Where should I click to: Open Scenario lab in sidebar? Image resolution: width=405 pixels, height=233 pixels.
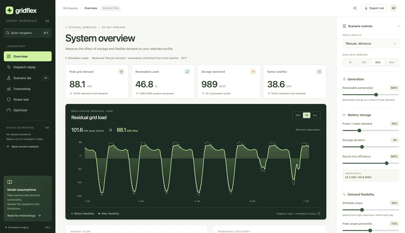tap(28, 78)
